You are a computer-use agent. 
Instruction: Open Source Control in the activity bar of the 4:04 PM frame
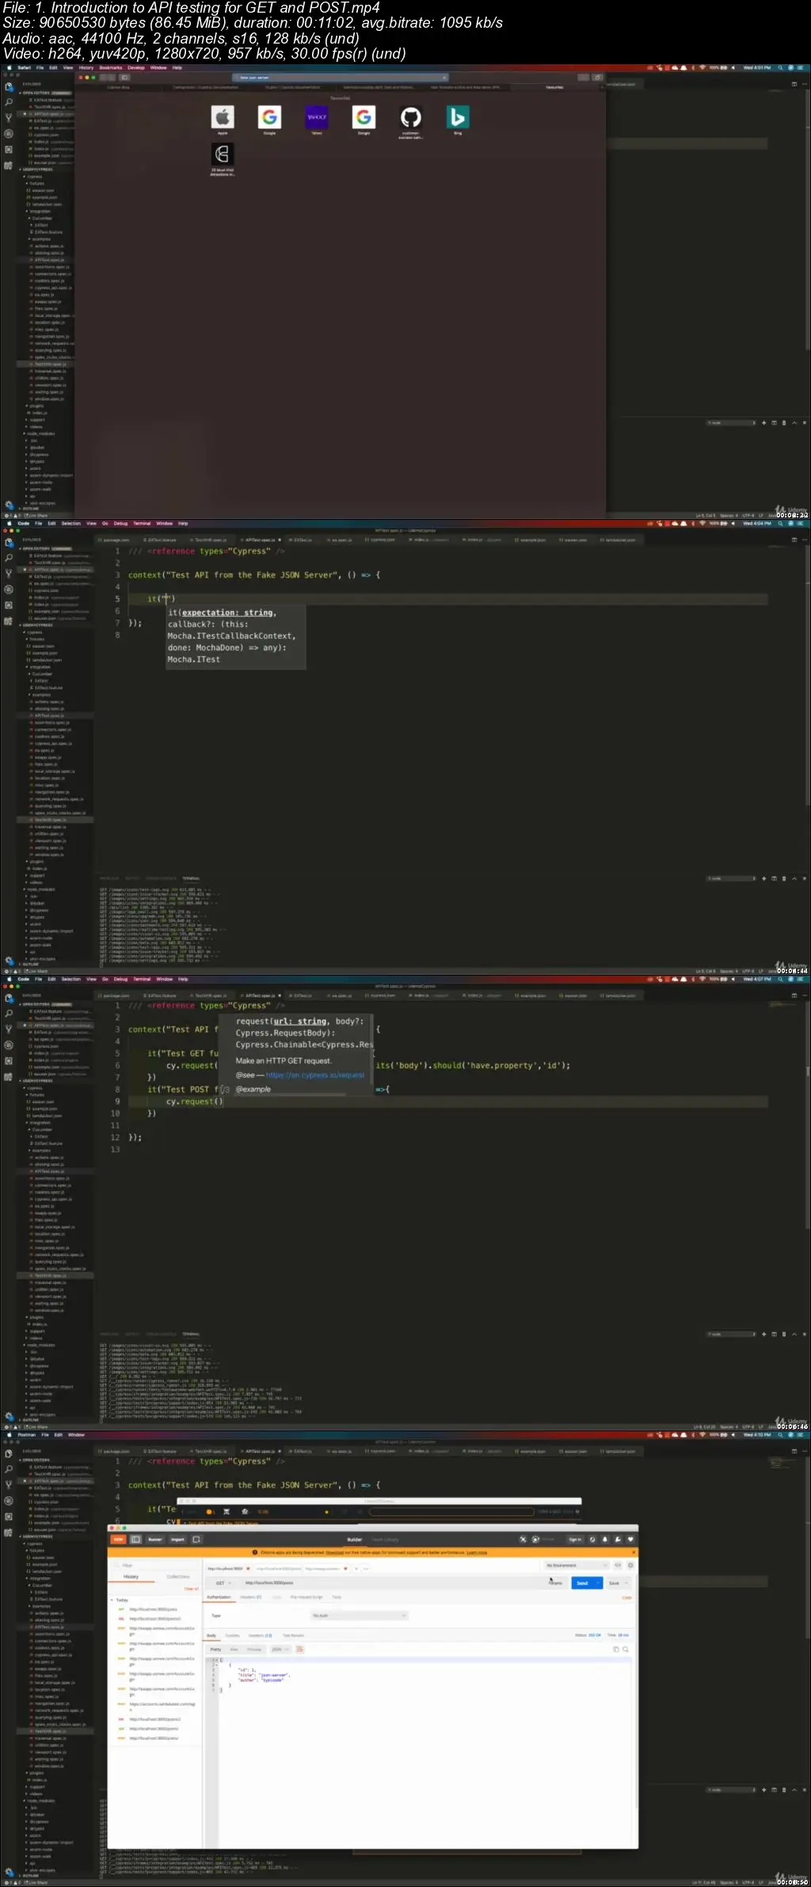pyautogui.click(x=9, y=573)
